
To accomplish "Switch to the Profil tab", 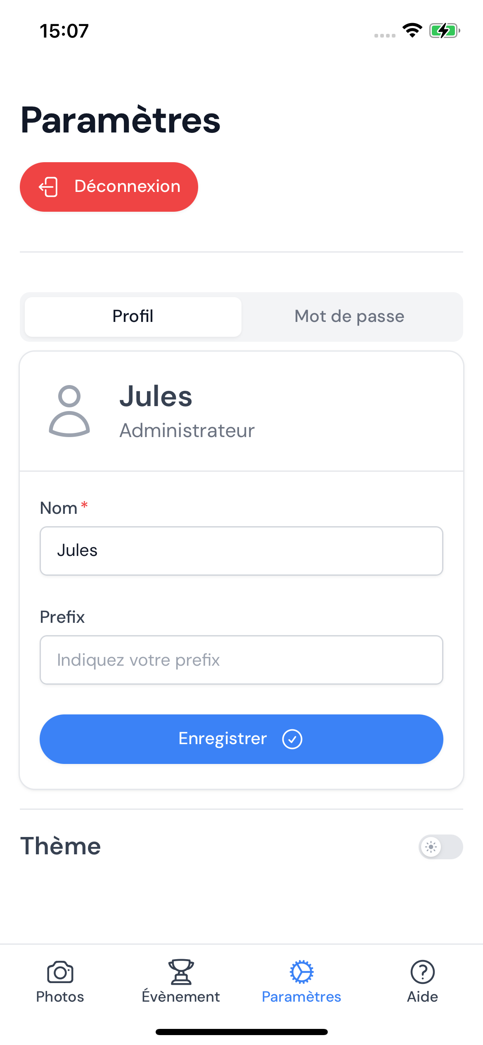I will tap(133, 317).
